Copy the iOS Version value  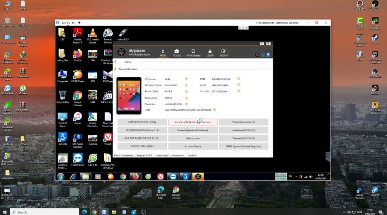187,79
